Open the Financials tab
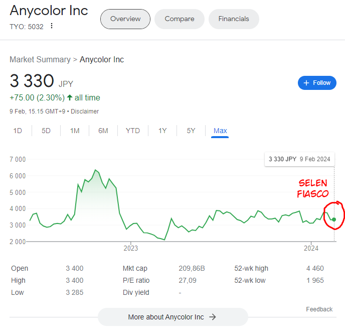The width and height of the screenshot is (345, 333). [234, 19]
